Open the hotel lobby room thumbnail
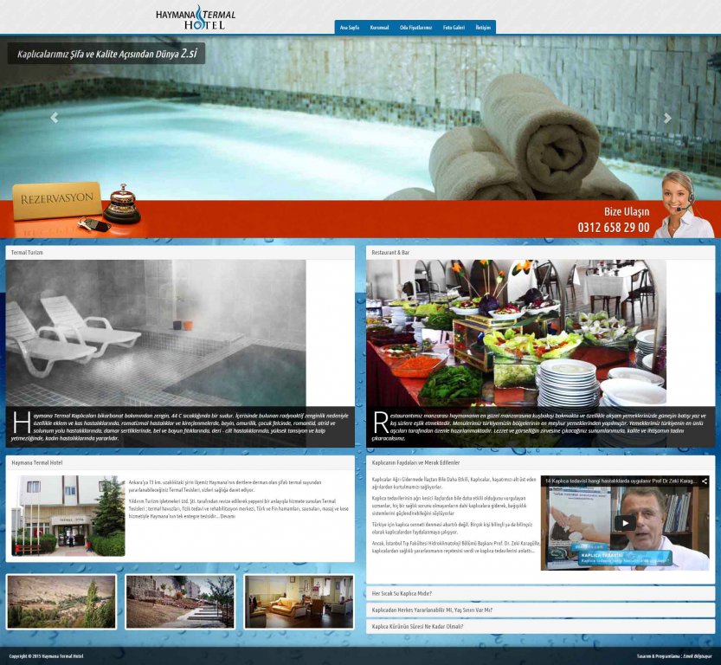Screen dimensions: 721x665 point(299,601)
